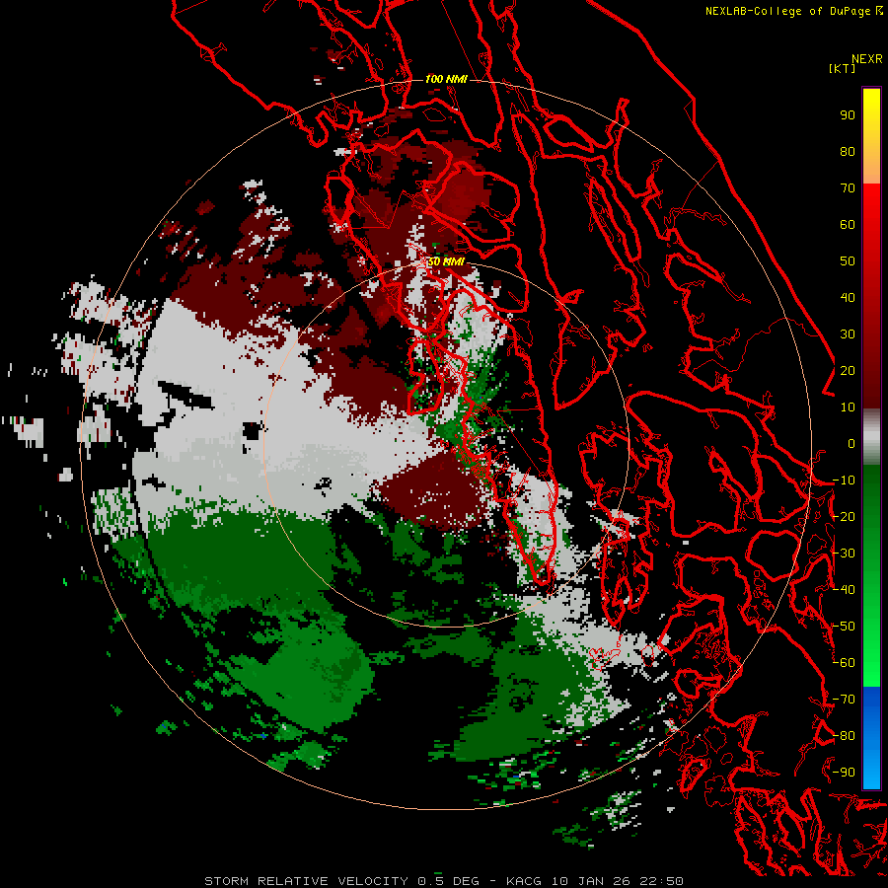Image resolution: width=888 pixels, height=888 pixels.
Task: Click the Storm Relative Velocity caption at bottom
Action: [x=443, y=881]
